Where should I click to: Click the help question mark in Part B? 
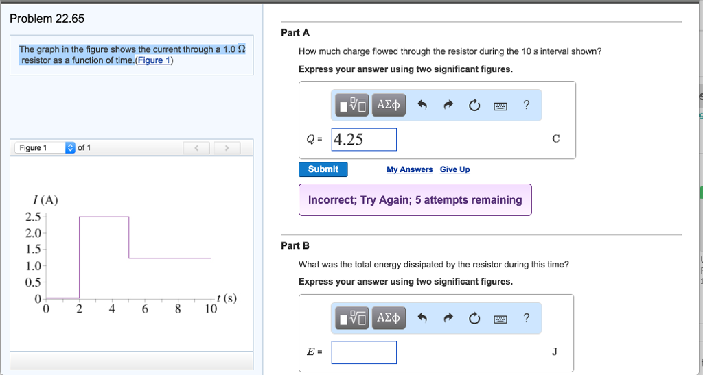[x=527, y=318]
